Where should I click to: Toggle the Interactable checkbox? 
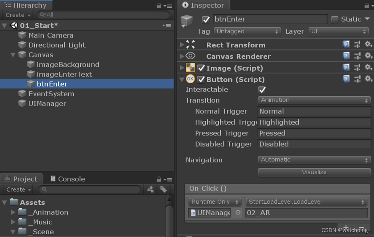click(x=262, y=90)
